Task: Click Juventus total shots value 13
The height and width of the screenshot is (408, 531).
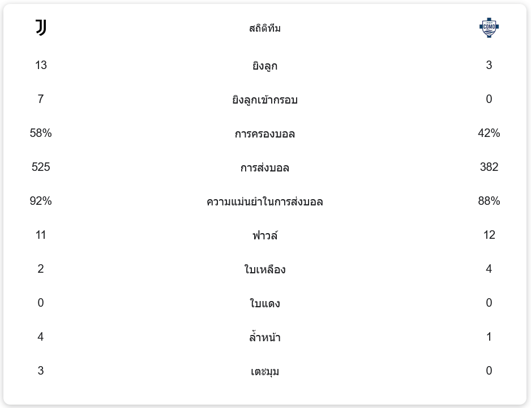Action: [x=41, y=65]
